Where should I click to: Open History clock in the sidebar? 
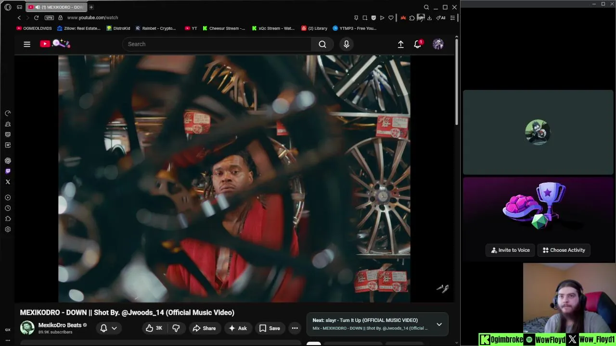(8, 208)
